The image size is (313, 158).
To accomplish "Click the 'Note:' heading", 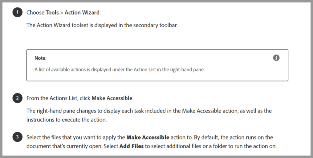I will tap(41, 58).
